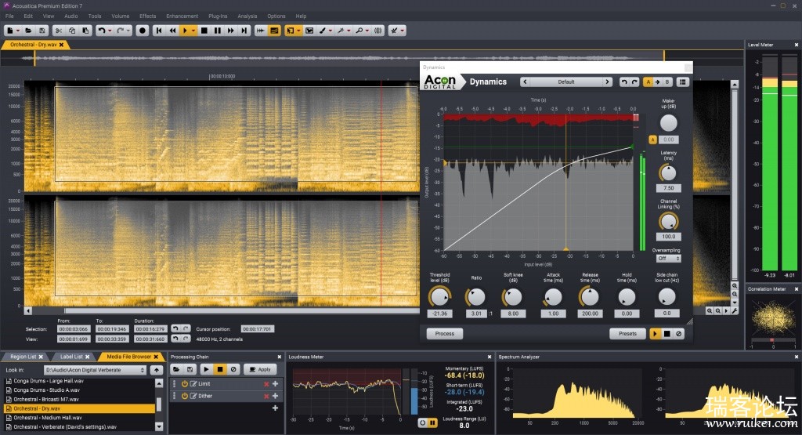Select Orchestral - Medium Hall.wav file

pyautogui.click(x=79, y=418)
